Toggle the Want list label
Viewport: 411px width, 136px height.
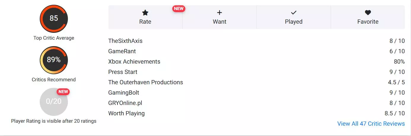tap(219, 22)
